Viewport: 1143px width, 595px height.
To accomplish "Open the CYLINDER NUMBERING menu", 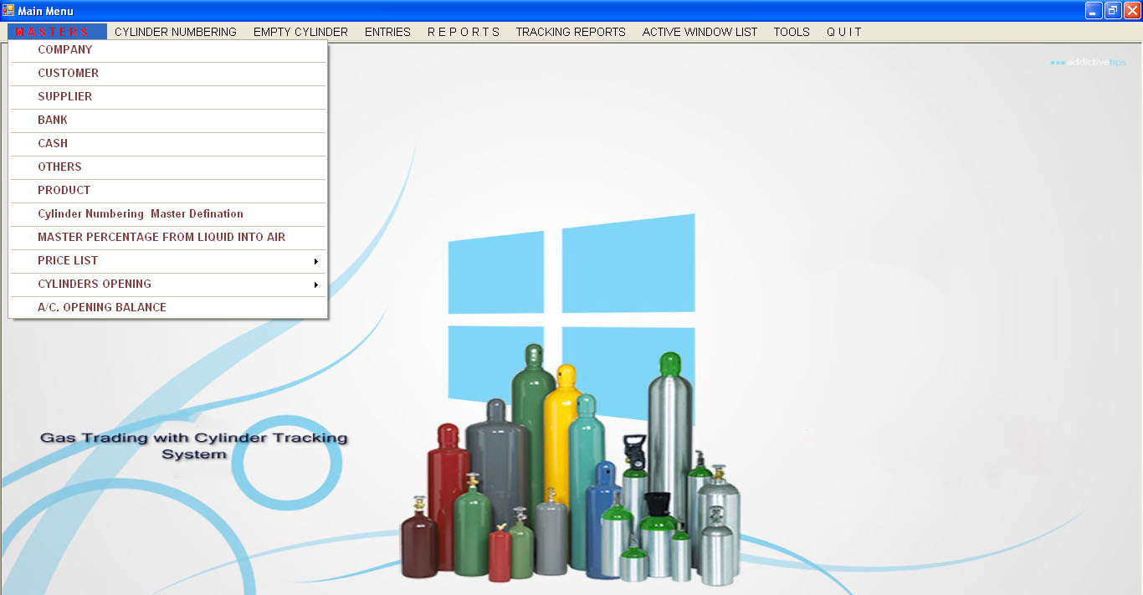I will click(x=176, y=32).
